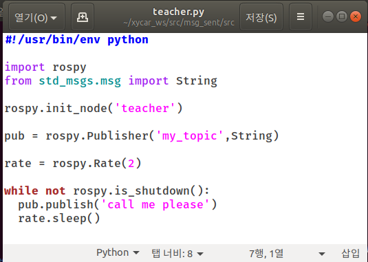The width and height of the screenshot is (368, 262).
Task: Minimize the gedit window
Action: tap(328, 17)
